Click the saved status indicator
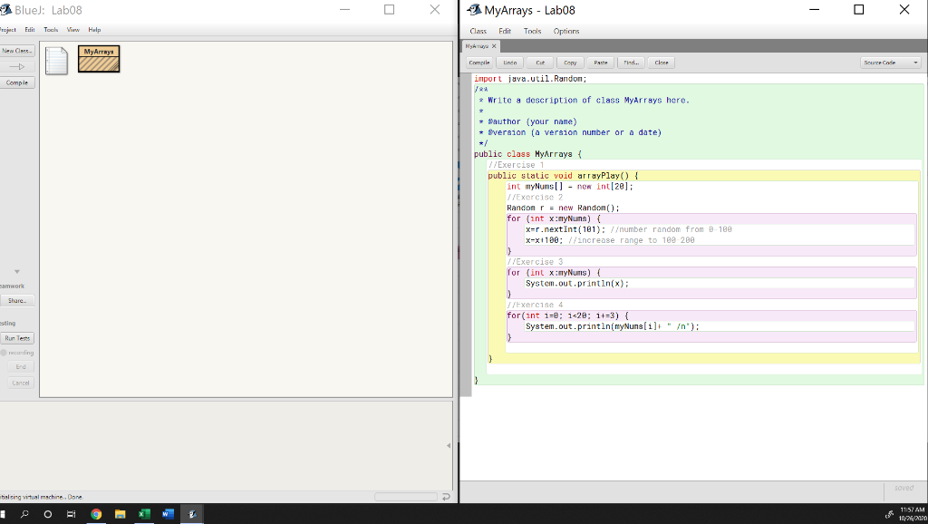 pyautogui.click(x=904, y=488)
